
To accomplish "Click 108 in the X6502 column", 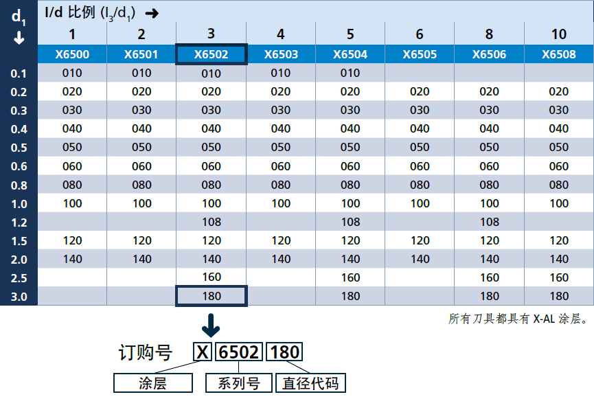I will pyautogui.click(x=212, y=222).
